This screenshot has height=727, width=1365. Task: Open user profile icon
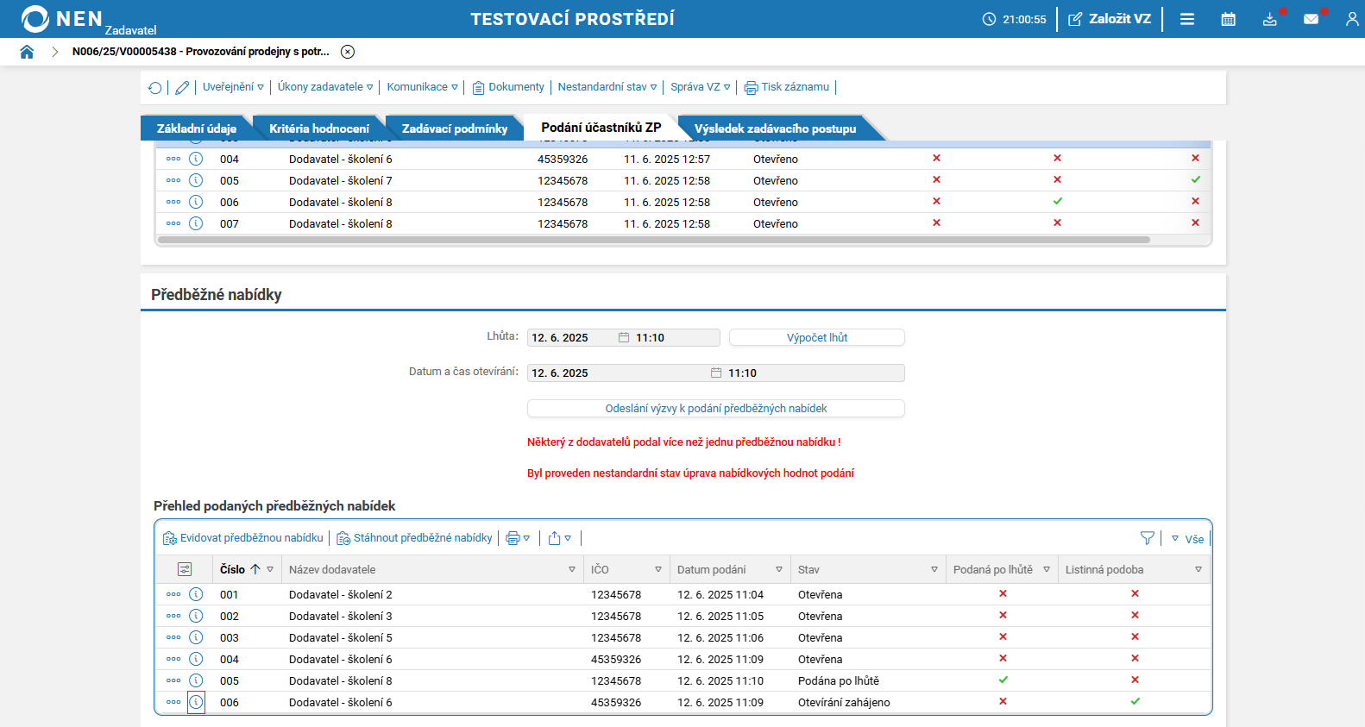(1352, 19)
